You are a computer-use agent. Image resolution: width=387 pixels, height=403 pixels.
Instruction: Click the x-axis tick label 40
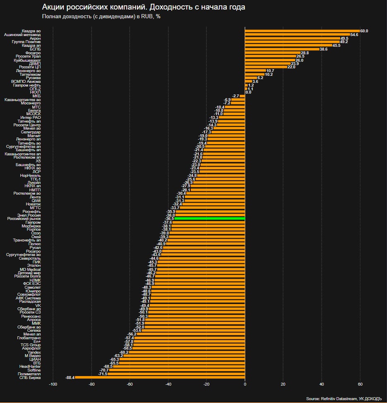click(x=322, y=384)
